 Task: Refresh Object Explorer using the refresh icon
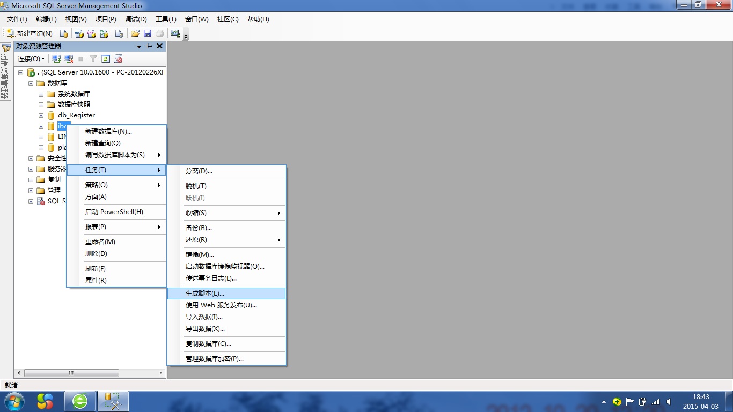(x=106, y=58)
